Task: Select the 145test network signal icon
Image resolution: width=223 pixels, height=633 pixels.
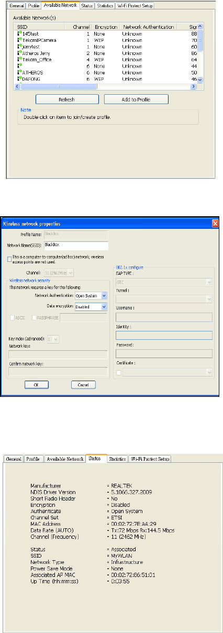Action: pos(19,34)
